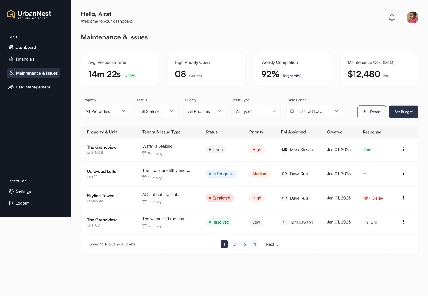Click the Created column header
428x296 pixels.
click(335, 132)
